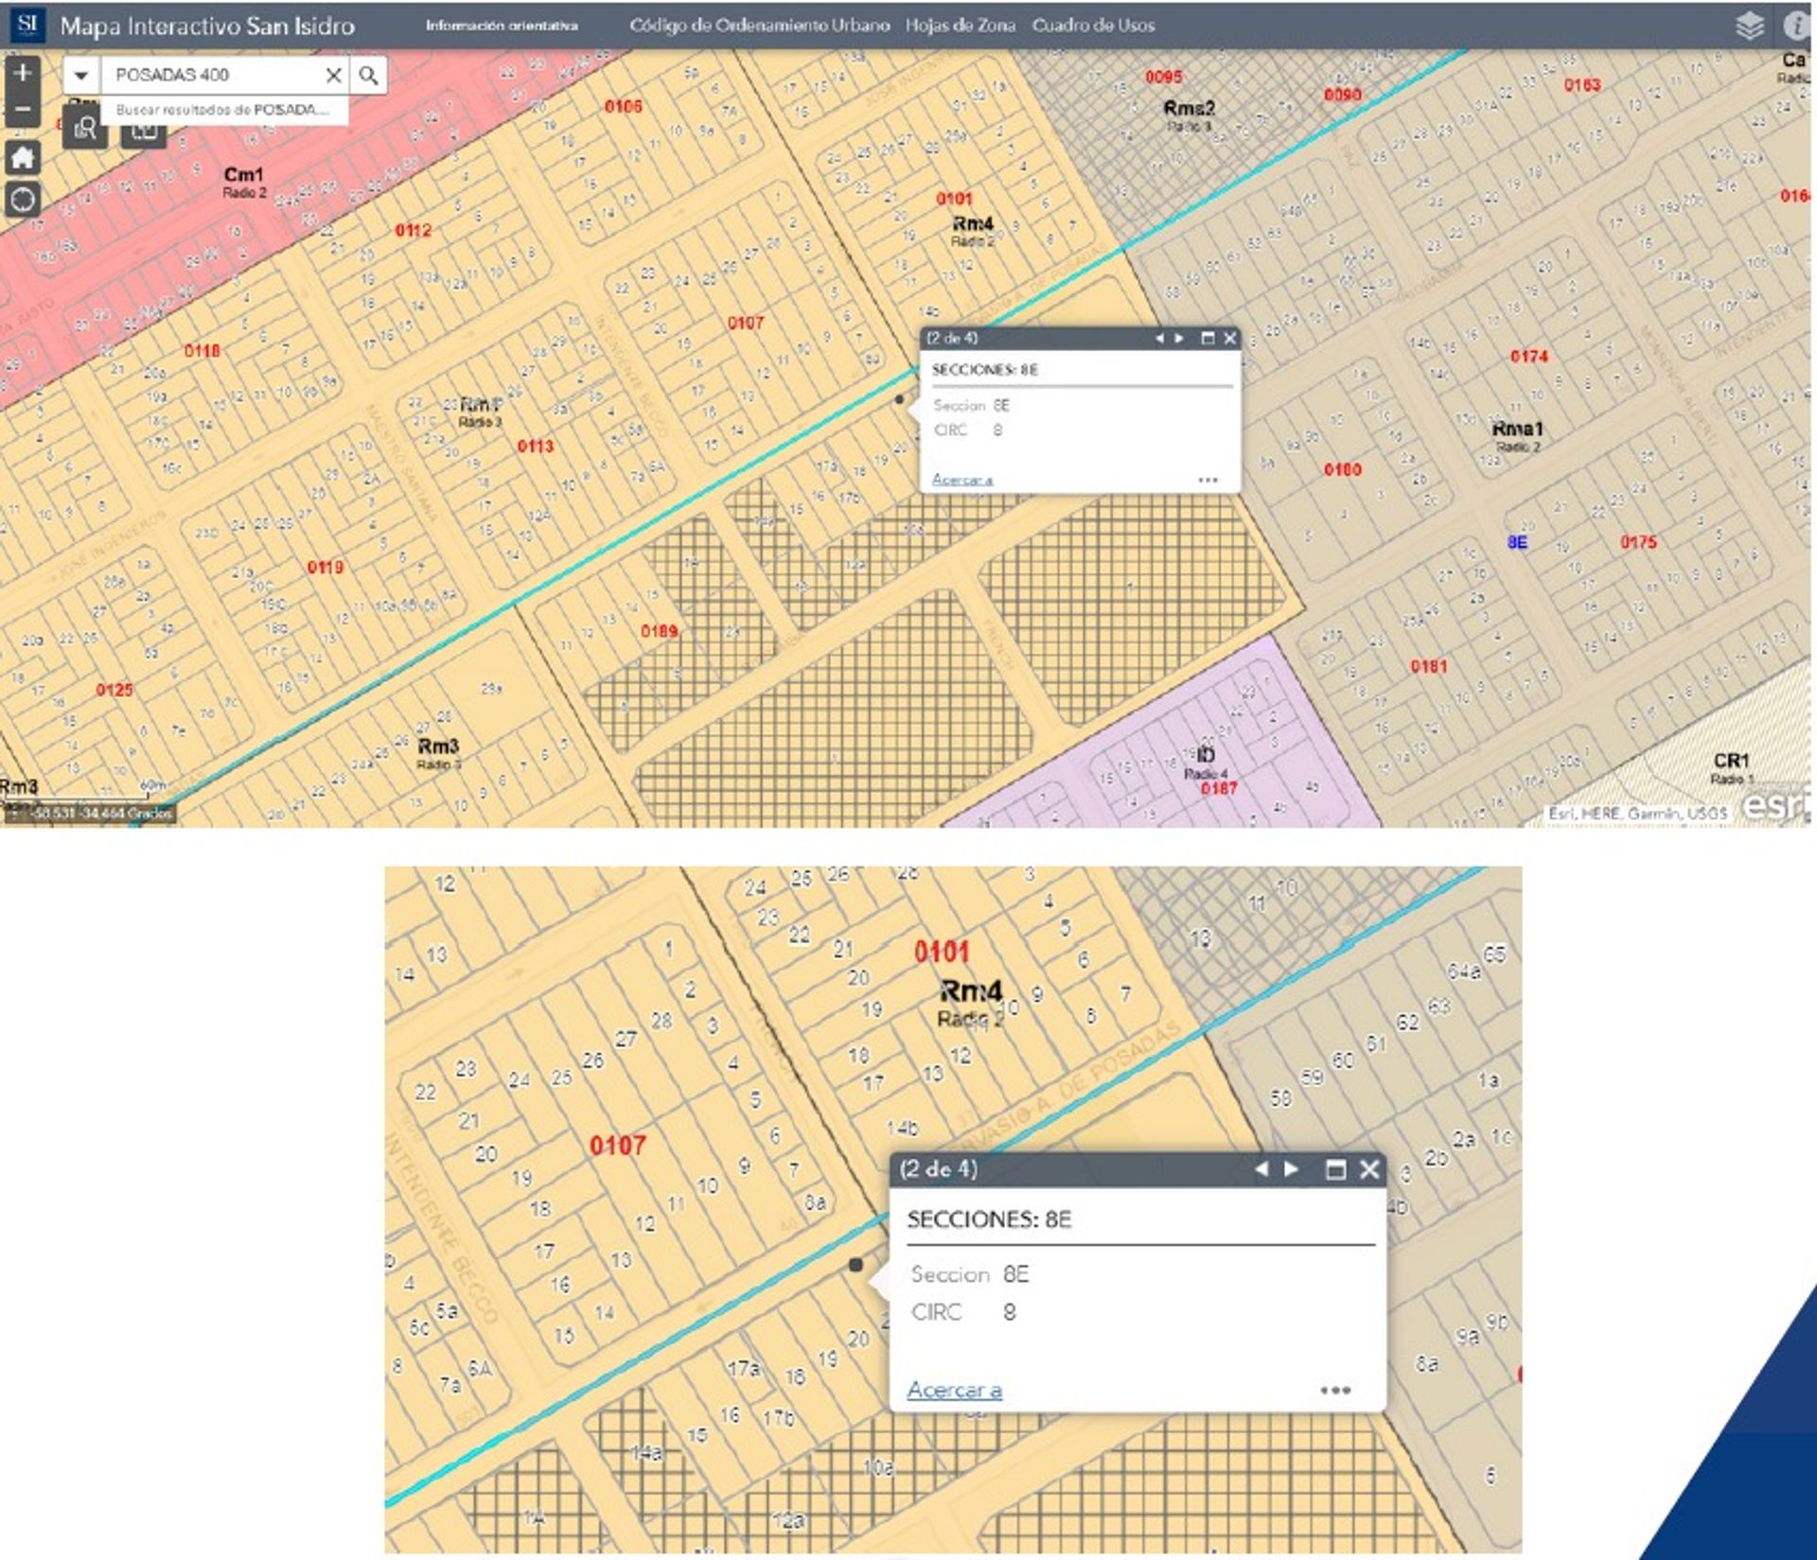The width and height of the screenshot is (1817, 1560).
Task: Click the zoom in plus button
Action: point(23,73)
